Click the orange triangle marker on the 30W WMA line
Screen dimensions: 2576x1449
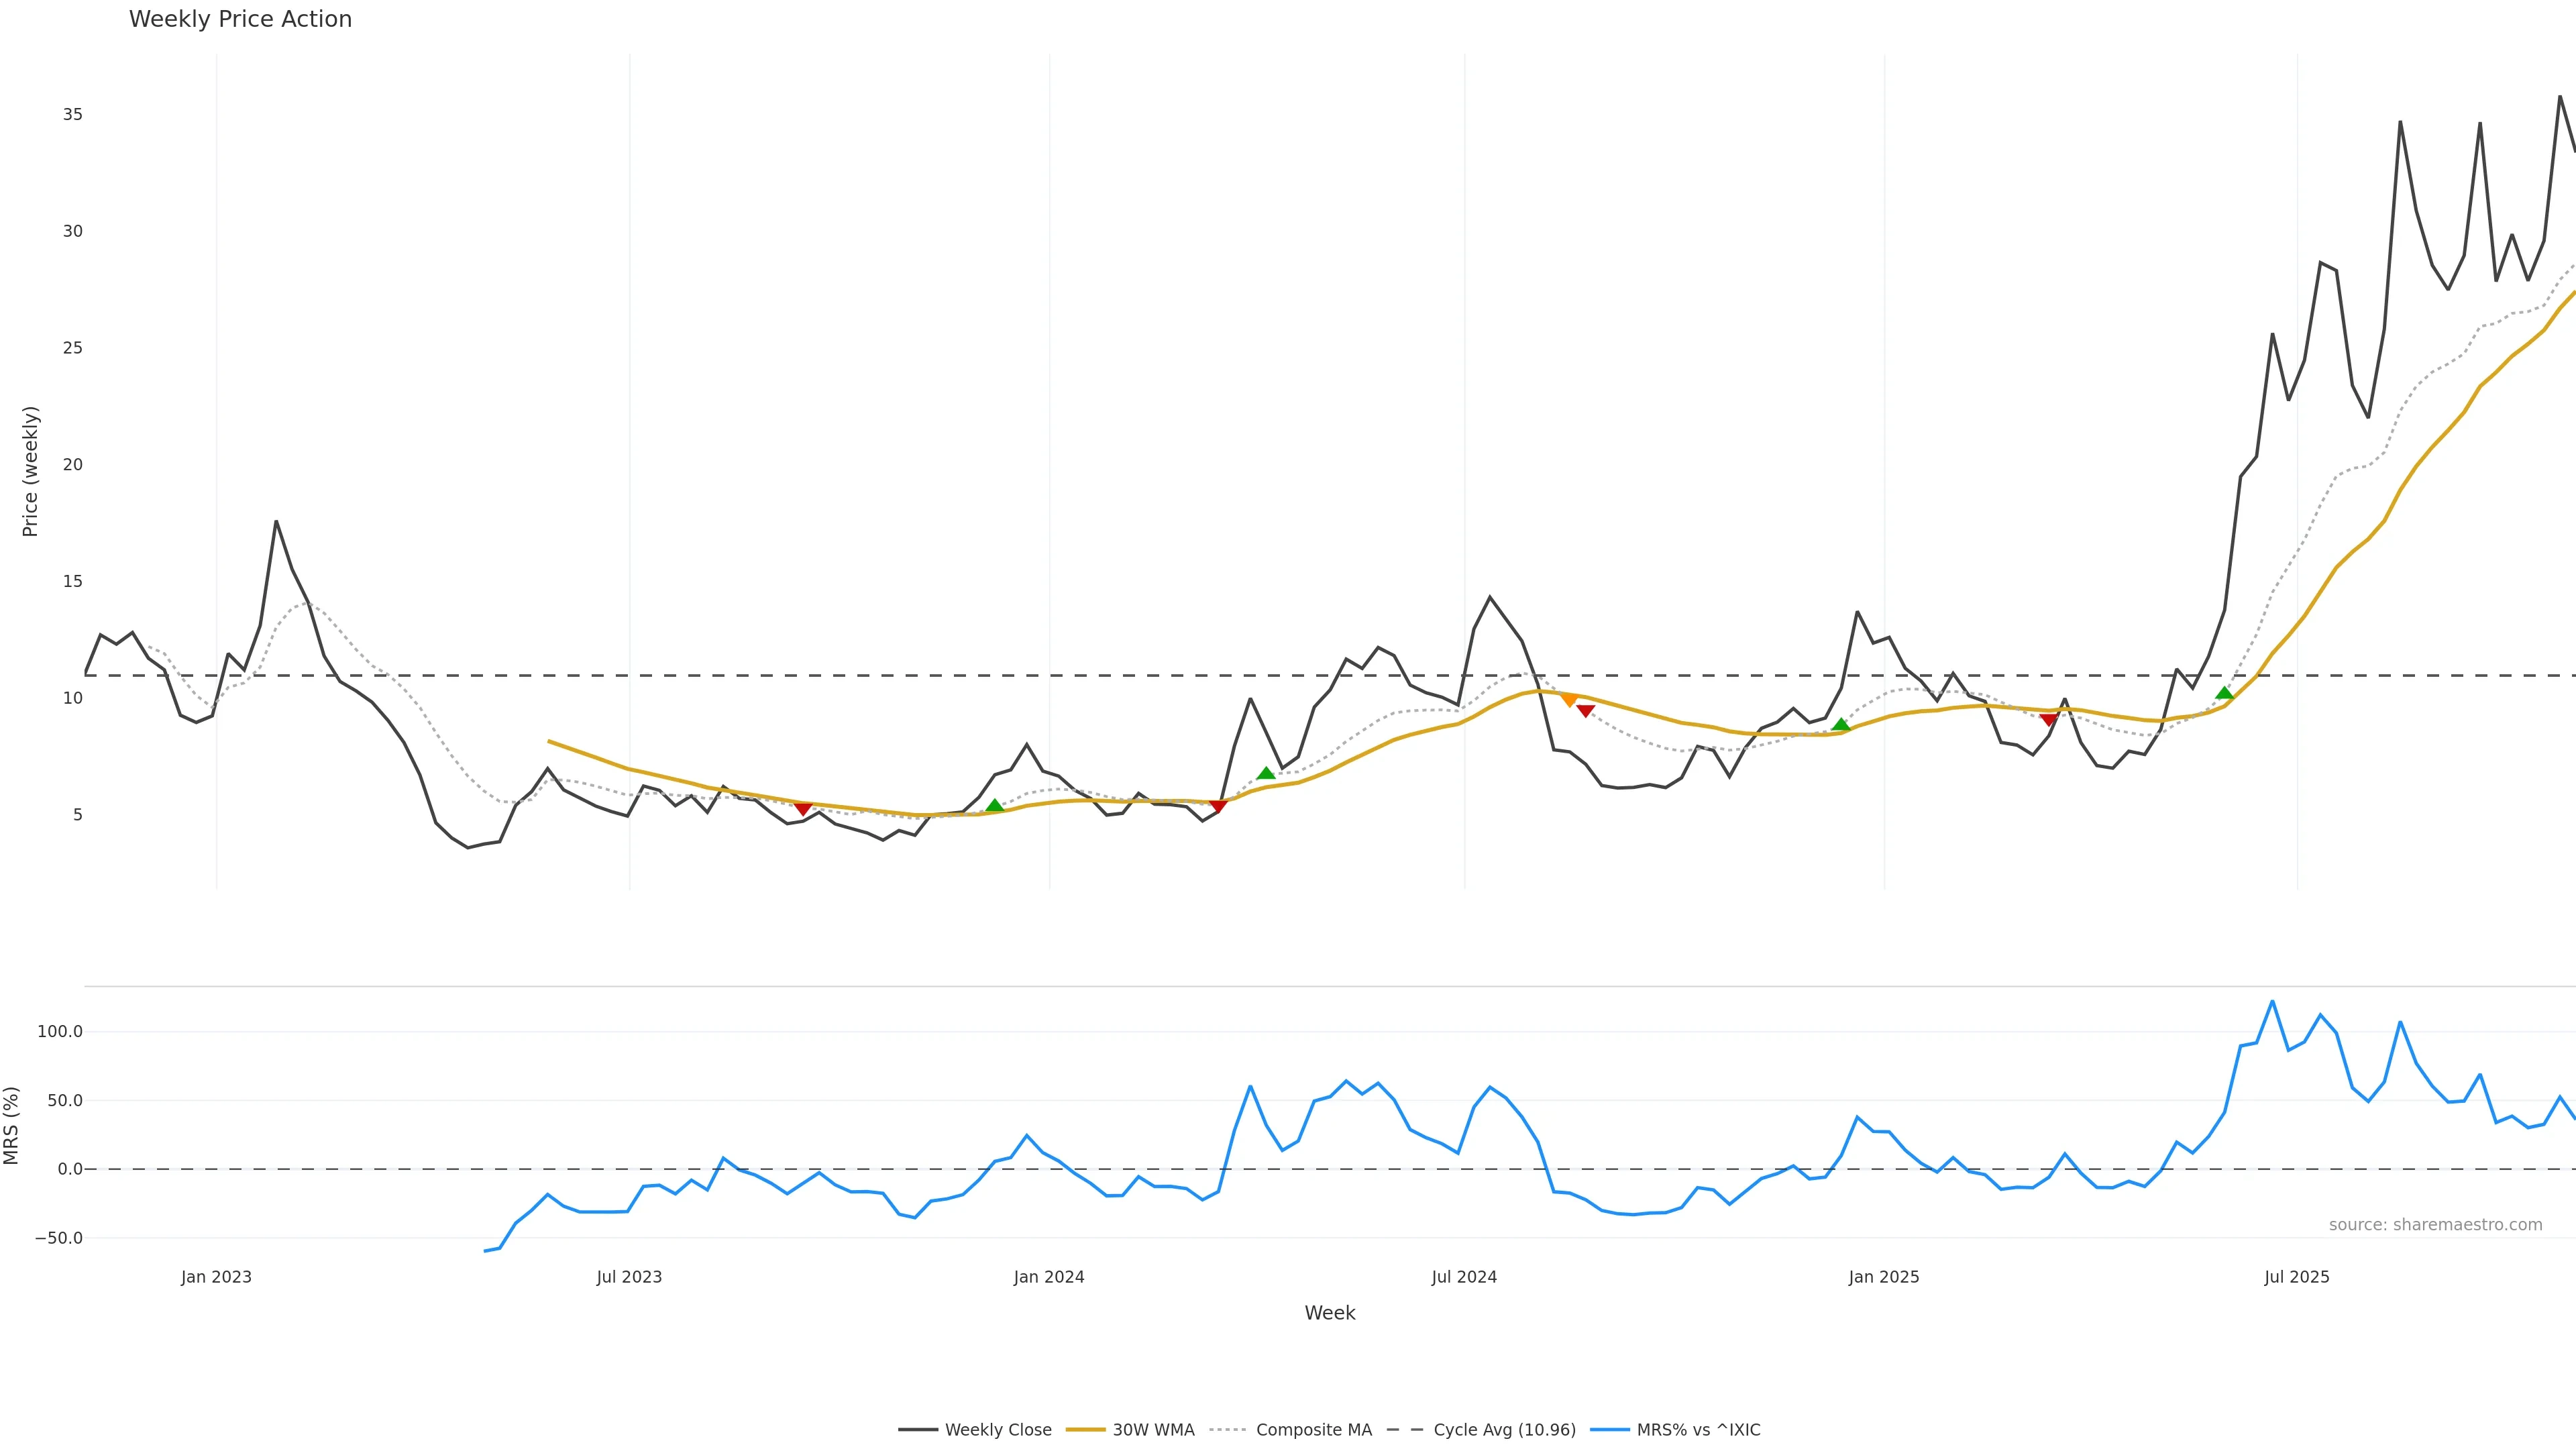(x=1569, y=700)
